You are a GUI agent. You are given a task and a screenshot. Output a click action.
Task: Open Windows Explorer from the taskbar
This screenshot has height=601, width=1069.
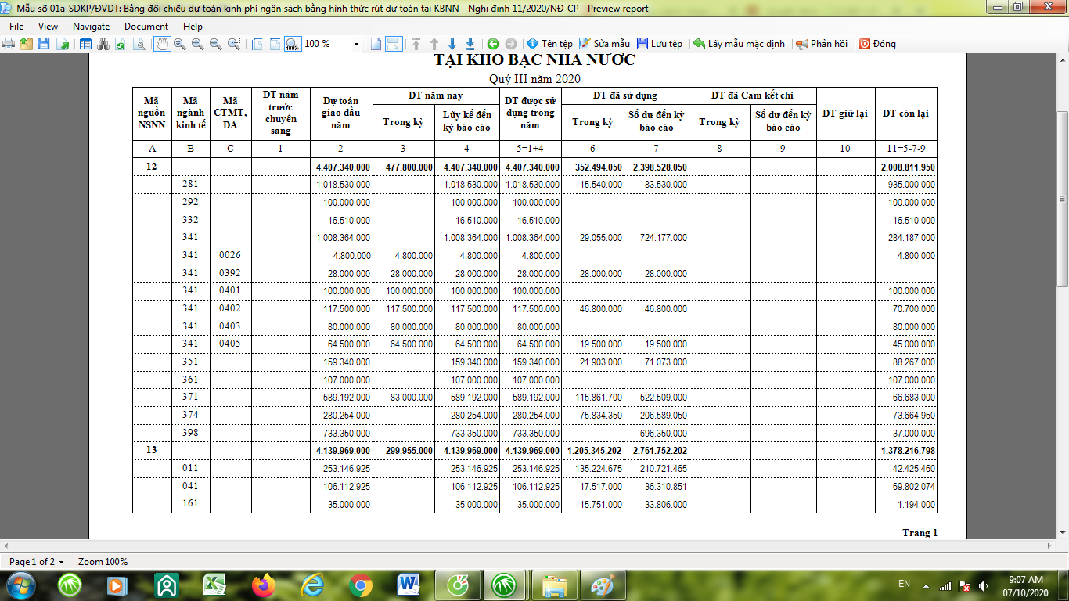pos(555,585)
